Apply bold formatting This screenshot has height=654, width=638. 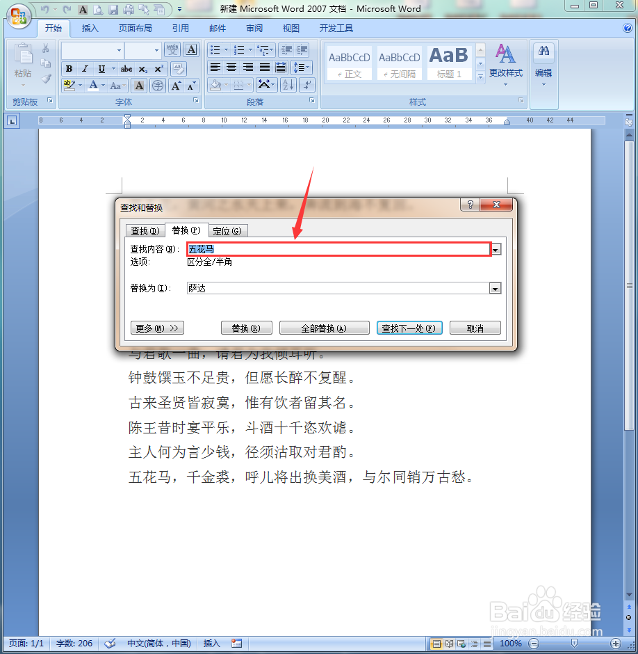click(x=69, y=68)
